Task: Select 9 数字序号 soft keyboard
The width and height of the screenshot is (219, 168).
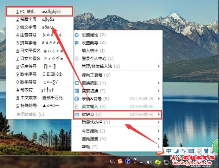Action: tap(39, 74)
